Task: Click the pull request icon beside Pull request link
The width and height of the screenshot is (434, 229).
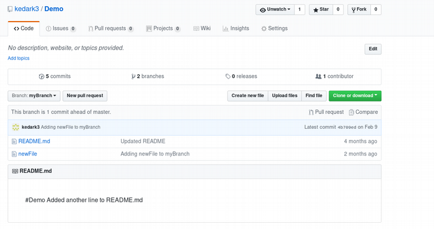Action: coord(311,112)
